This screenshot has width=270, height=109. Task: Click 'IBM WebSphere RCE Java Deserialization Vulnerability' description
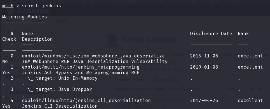[x=94, y=61]
